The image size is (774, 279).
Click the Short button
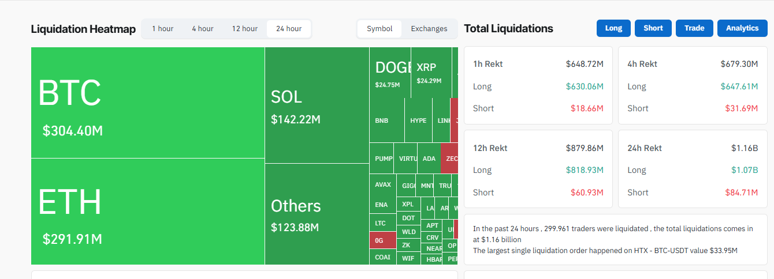click(653, 28)
